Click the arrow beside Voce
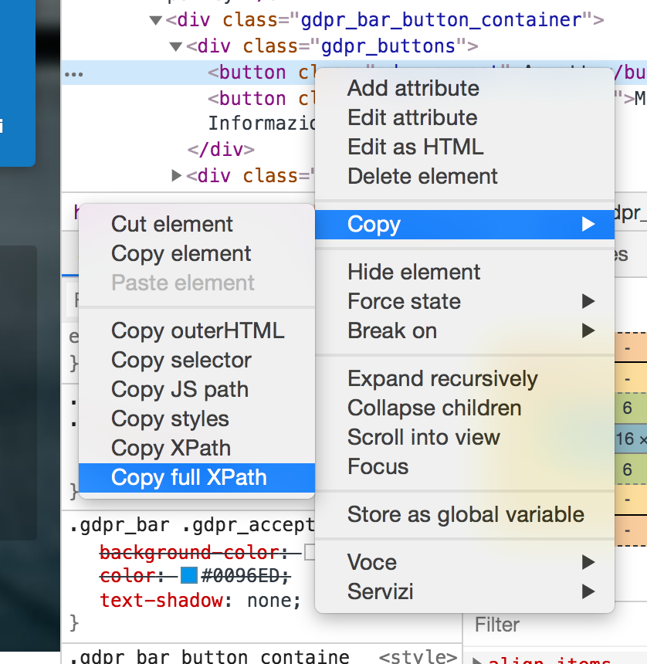 point(588,562)
